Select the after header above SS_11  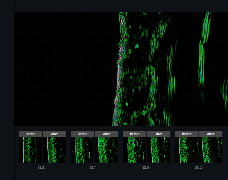coord(107,134)
